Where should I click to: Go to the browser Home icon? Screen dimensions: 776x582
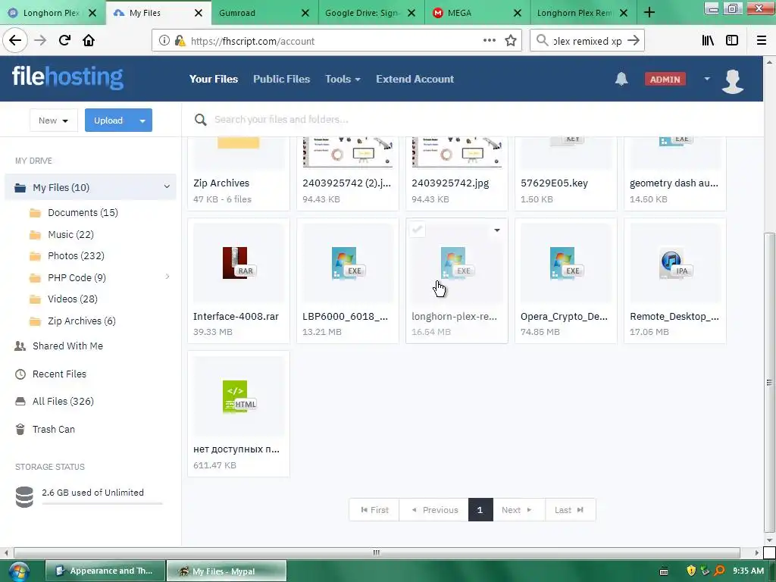[x=89, y=41]
